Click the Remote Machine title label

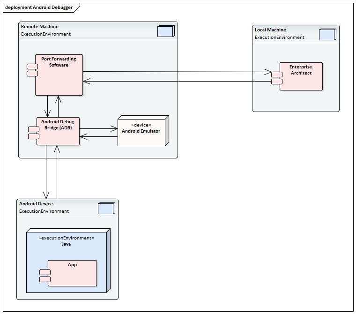(x=40, y=27)
